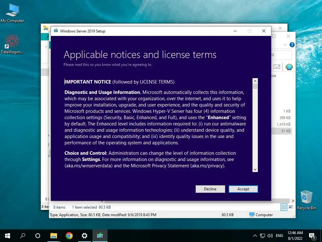Accept the license terms
Image resolution: width=322 pixels, height=242 pixels.
point(243,189)
